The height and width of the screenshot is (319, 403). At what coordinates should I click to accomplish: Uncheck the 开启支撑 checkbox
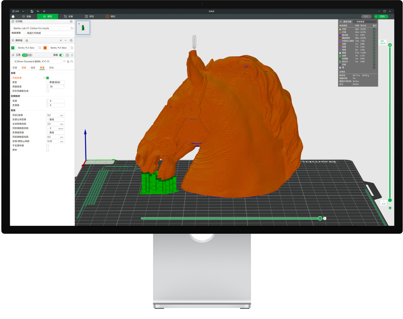pyautogui.click(x=48, y=78)
